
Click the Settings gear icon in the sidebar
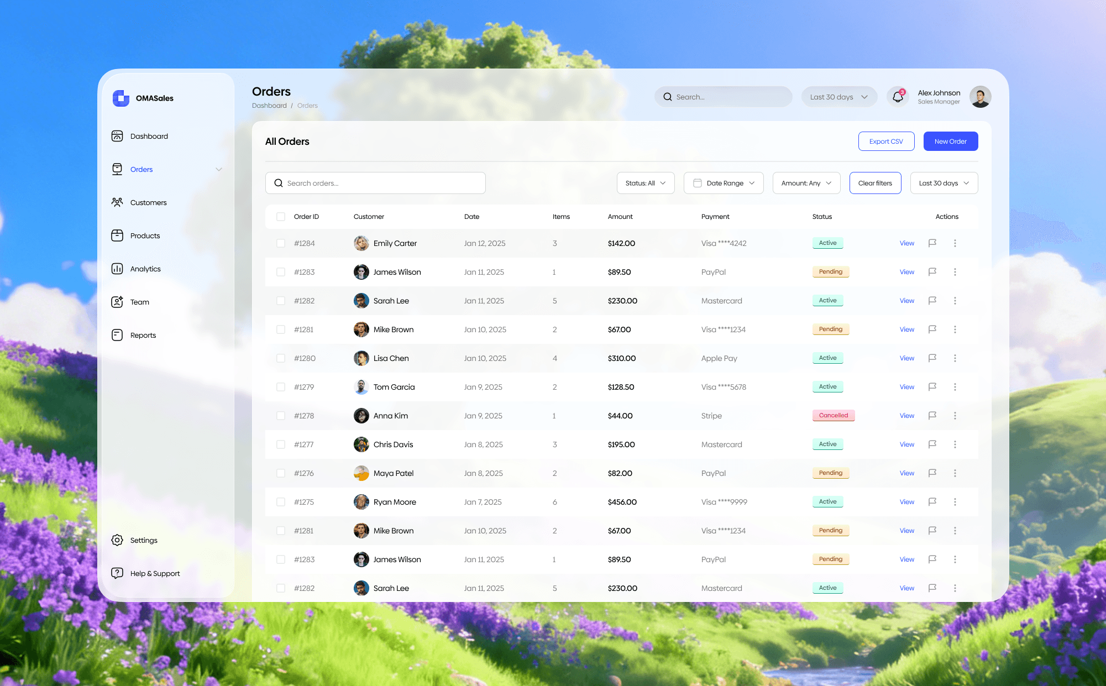click(x=117, y=540)
